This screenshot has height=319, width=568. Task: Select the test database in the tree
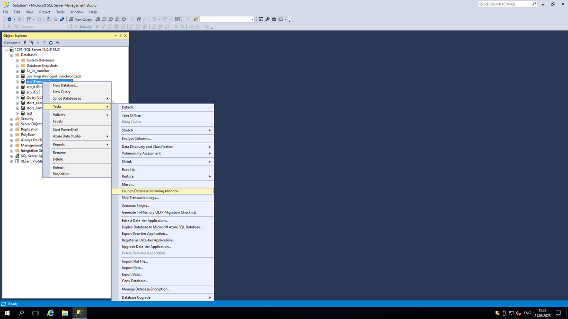click(29, 113)
